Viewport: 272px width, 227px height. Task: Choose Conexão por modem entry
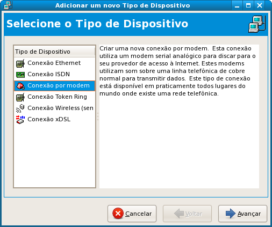tap(54, 86)
